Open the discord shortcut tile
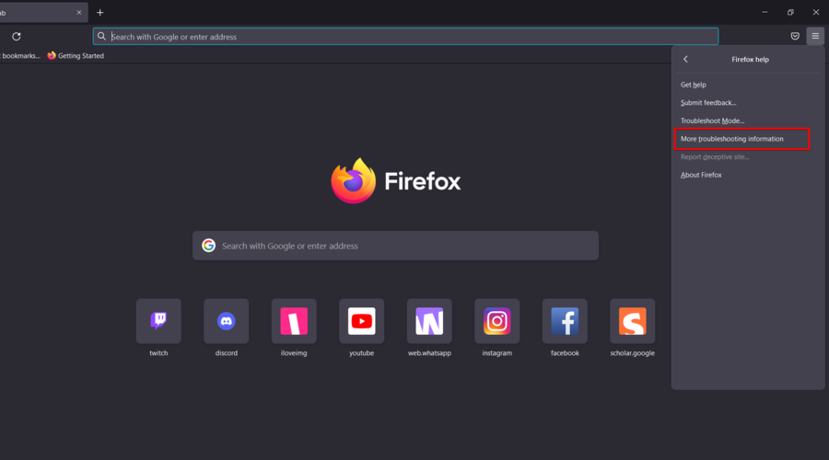The height and width of the screenshot is (460, 829). point(227,321)
